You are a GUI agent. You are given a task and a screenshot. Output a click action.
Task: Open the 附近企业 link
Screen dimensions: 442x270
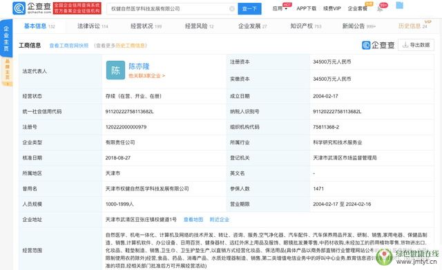point(220,220)
